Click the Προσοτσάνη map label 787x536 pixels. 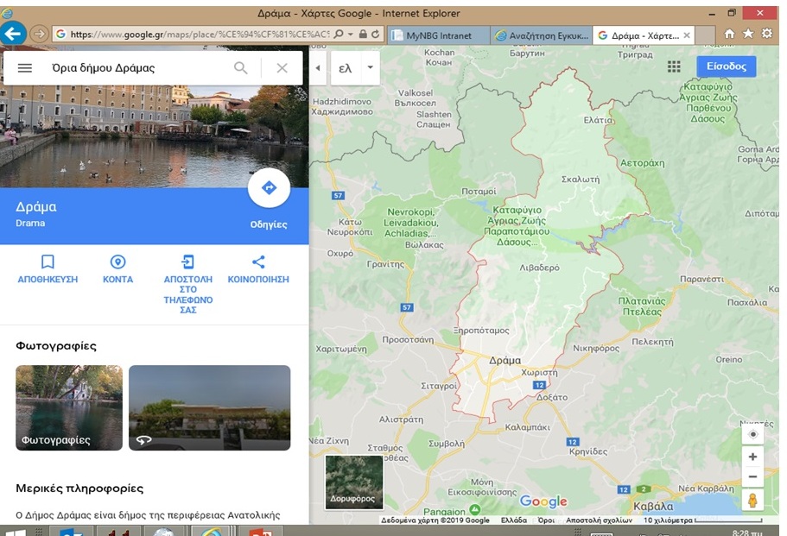pyautogui.click(x=408, y=339)
